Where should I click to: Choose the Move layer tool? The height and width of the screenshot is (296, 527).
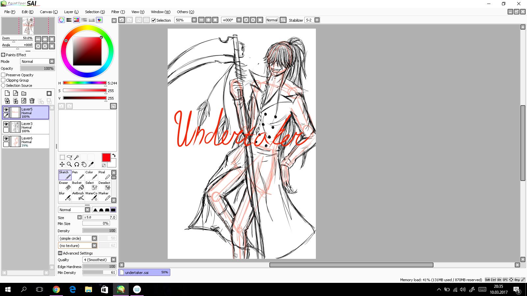pyautogui.click(x=62, y=164)
